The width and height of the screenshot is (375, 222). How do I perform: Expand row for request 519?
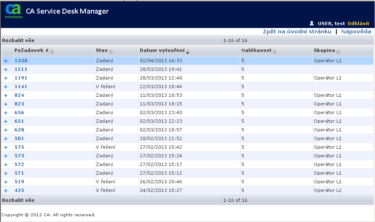(x=6, y=182)
